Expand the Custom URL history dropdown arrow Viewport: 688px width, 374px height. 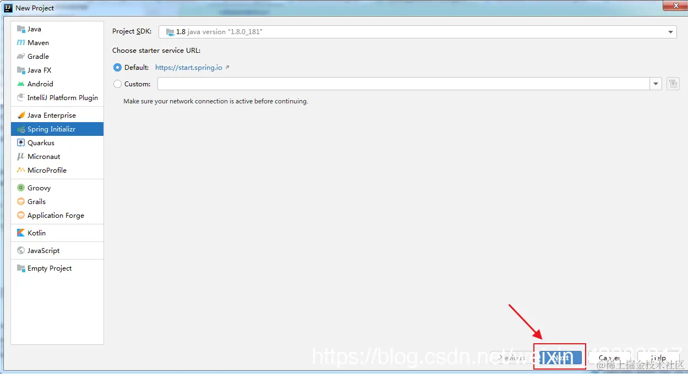(656, 84)
